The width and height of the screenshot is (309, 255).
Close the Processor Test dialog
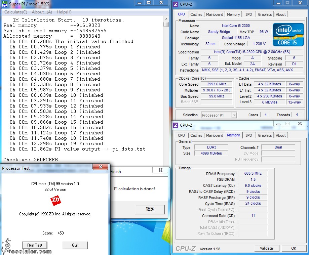point(101,167)
